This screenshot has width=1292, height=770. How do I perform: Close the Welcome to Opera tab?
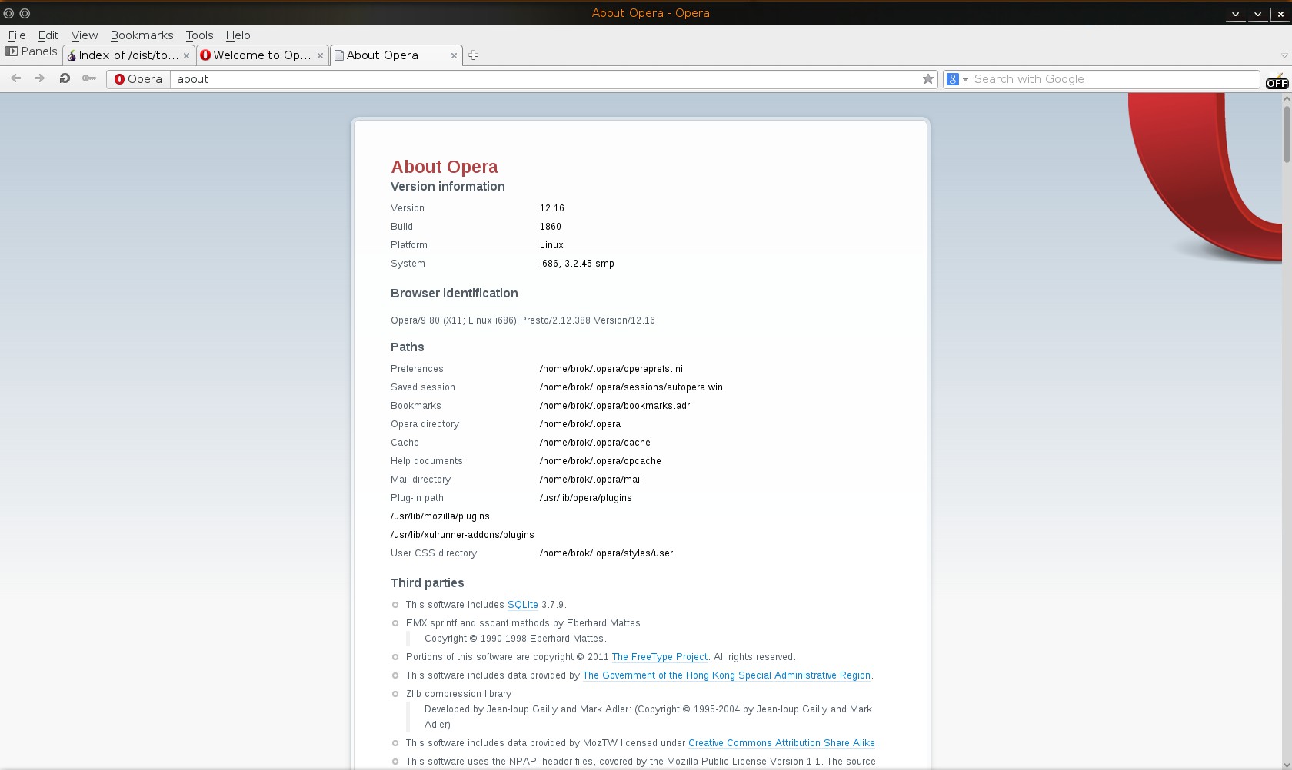pyautogui.click(x=320, y=56)
